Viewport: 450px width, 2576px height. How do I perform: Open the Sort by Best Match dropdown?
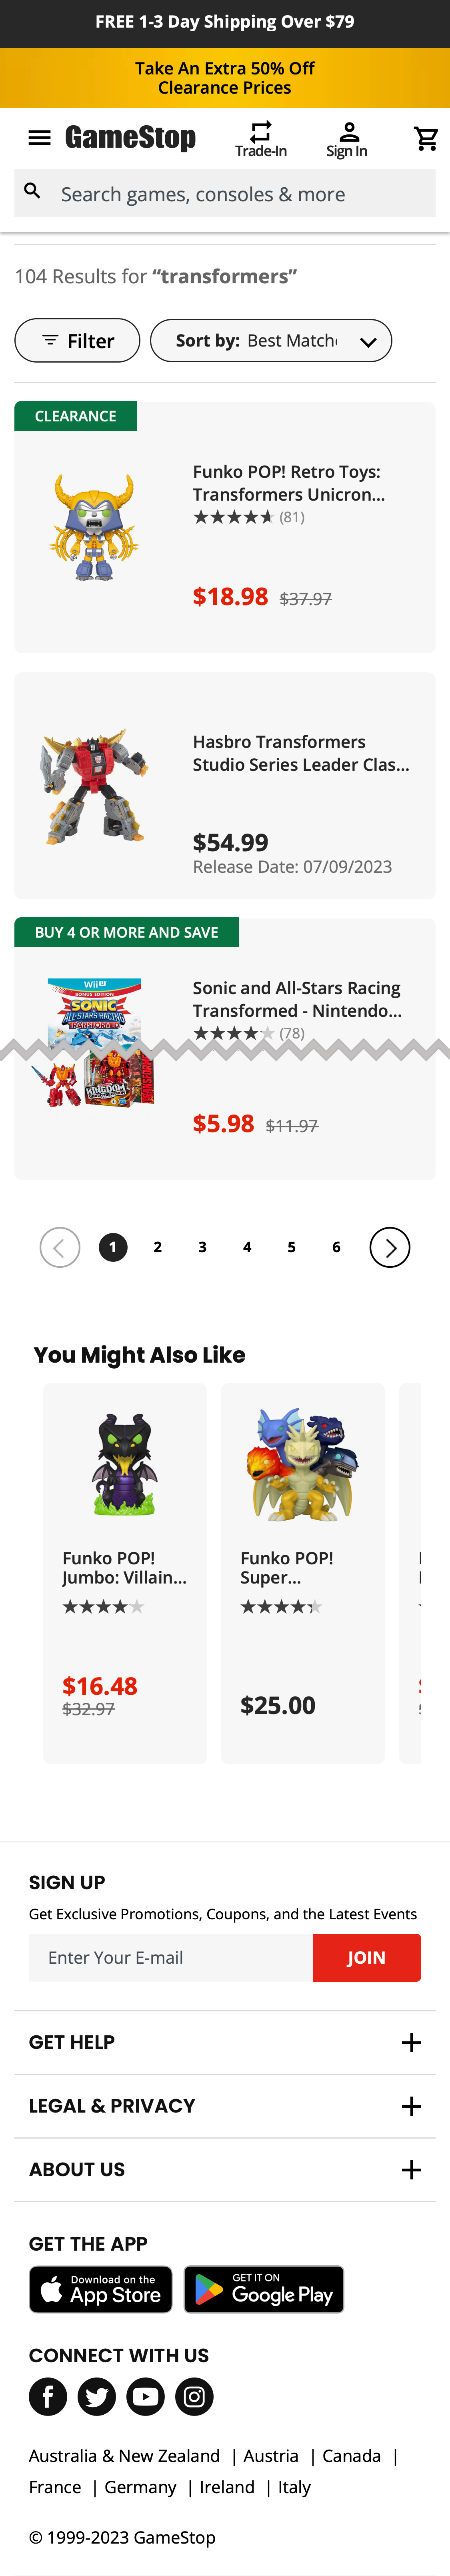pos(271,341)
